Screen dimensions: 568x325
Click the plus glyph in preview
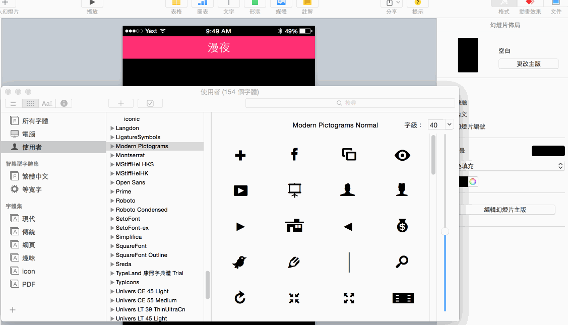click(240, 155)
